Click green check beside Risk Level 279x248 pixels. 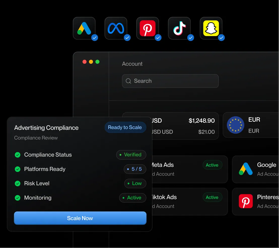pyautogui.click(x=17, y=183)
